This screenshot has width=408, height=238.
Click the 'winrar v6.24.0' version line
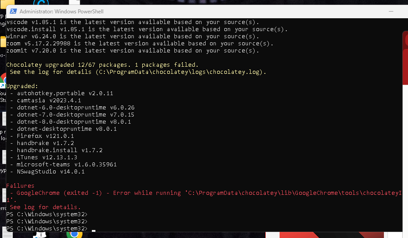tap(133, 36)
